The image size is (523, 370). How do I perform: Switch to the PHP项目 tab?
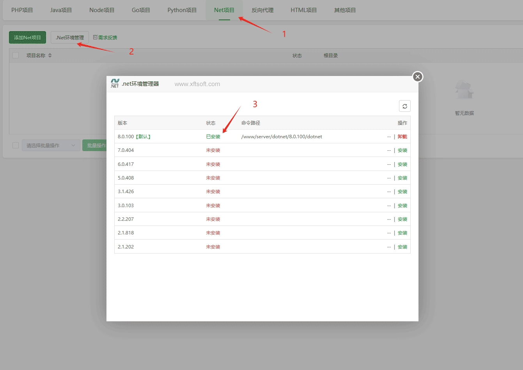pyautogui.click(x=22, y=10)
